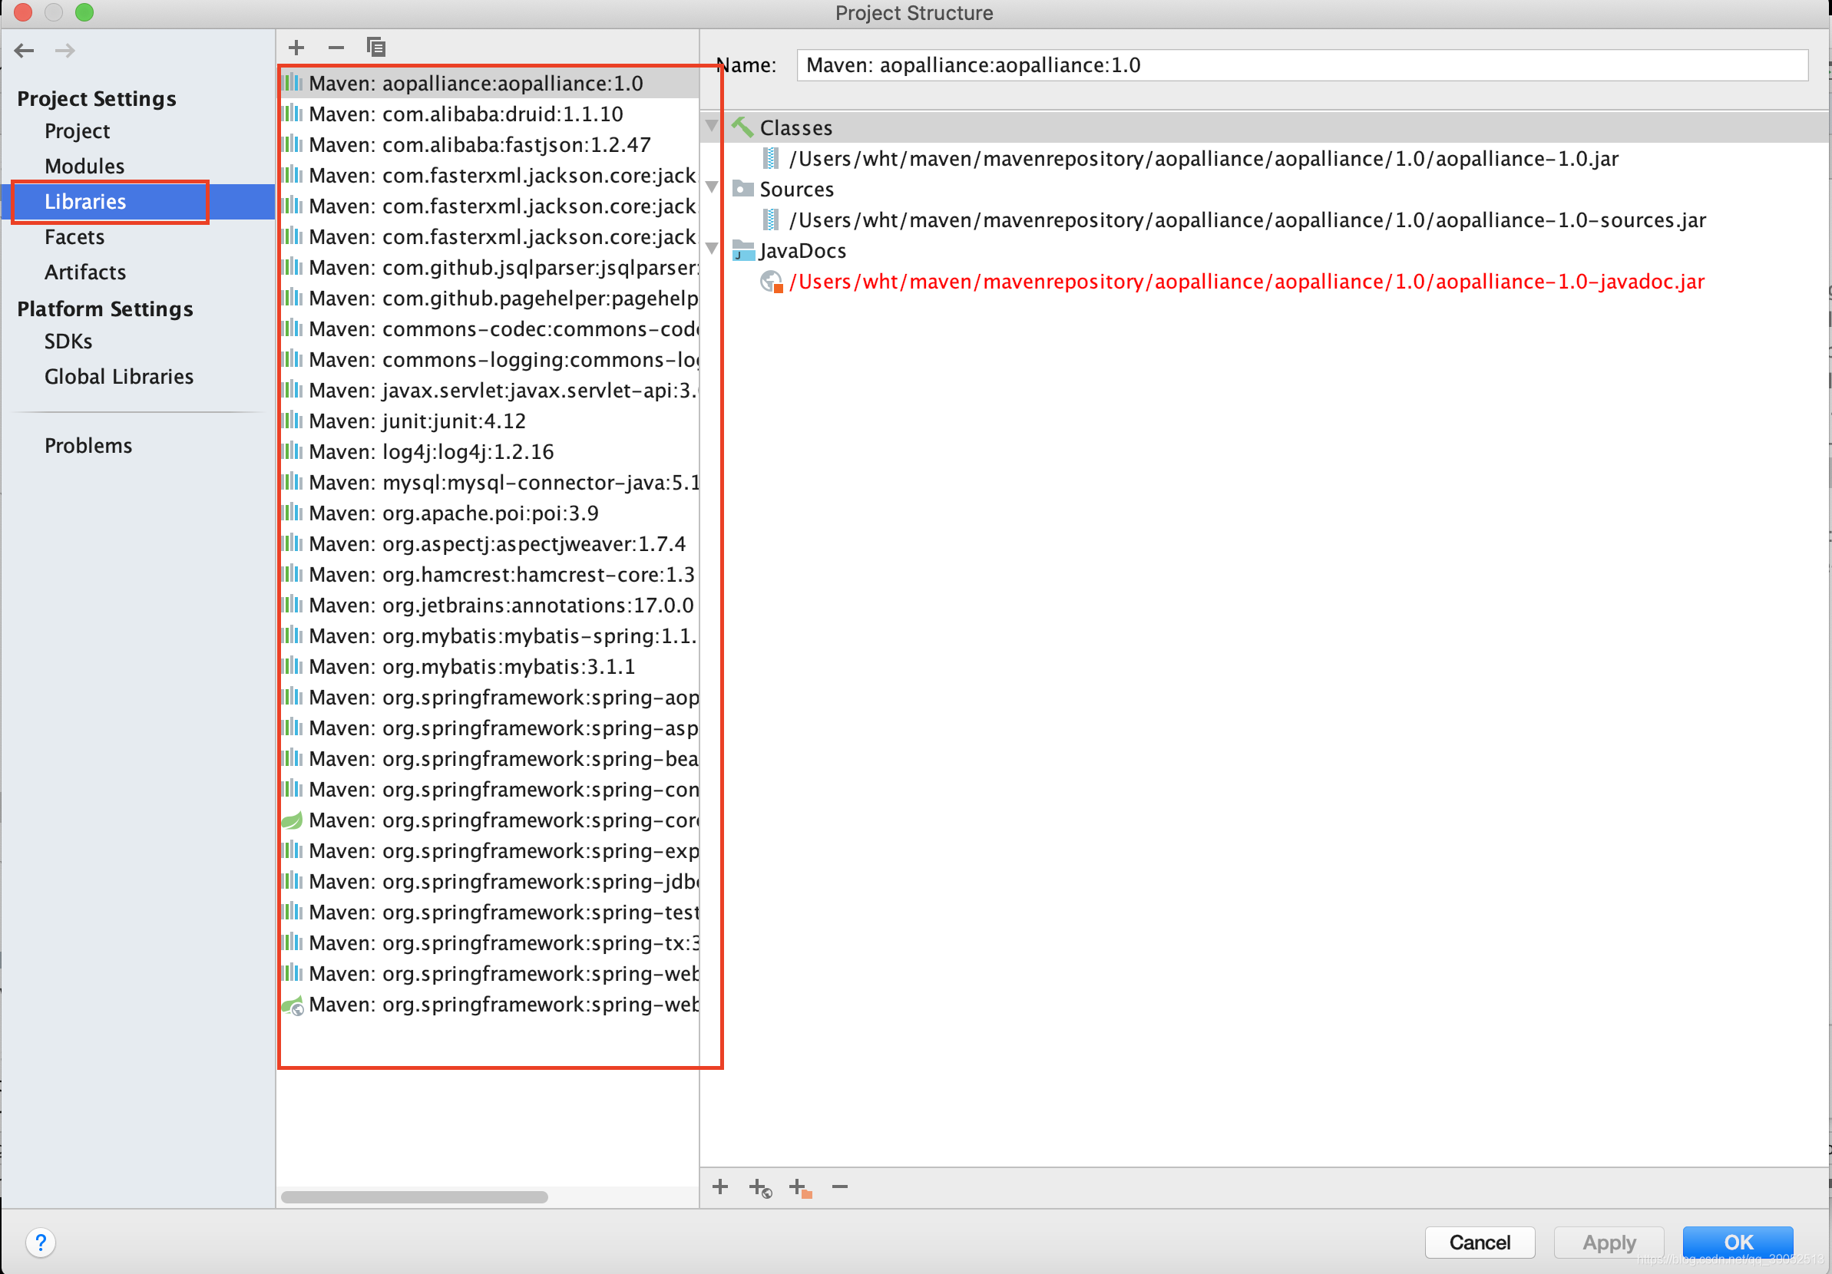
Task: Collapse the Classes tree node
Action: click(x=712, y=127)
